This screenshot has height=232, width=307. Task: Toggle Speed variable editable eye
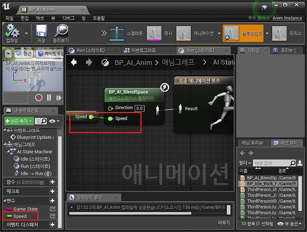(x=52, y=216)
